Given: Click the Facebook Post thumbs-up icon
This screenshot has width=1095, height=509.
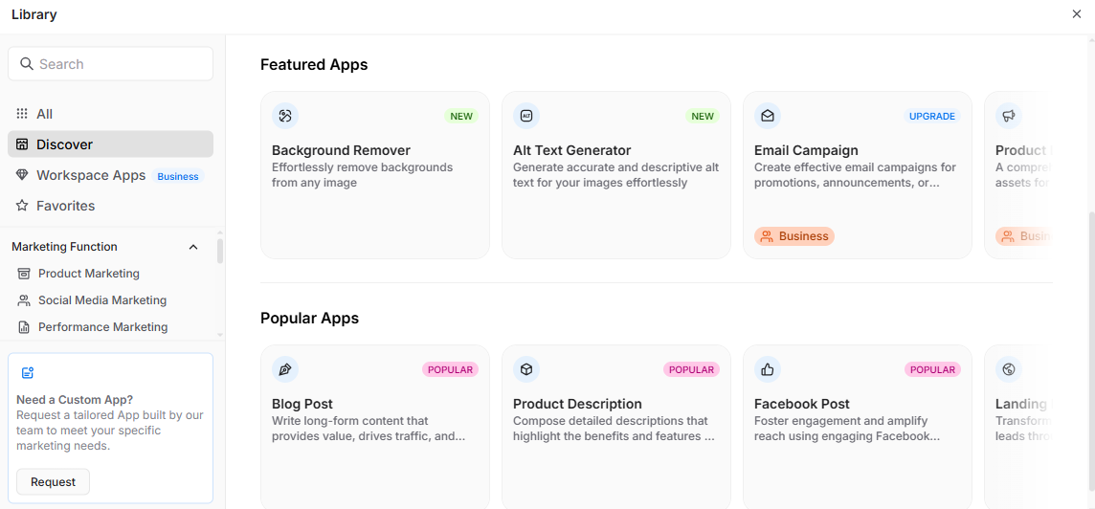Looking at the screenshot, I should coord(768,369).
